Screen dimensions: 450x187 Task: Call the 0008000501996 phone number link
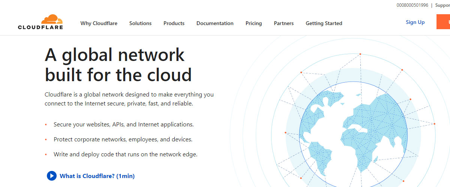(412, 5)
